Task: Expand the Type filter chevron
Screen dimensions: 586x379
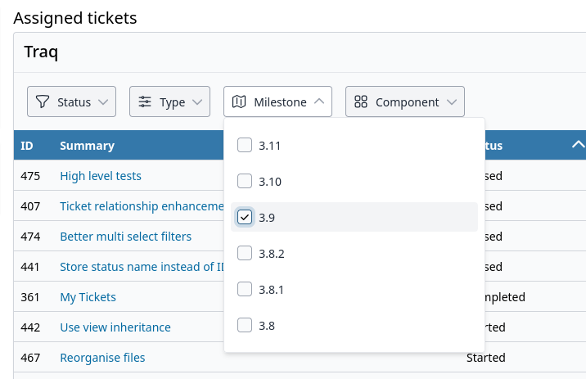Action: tap(197, 102)
